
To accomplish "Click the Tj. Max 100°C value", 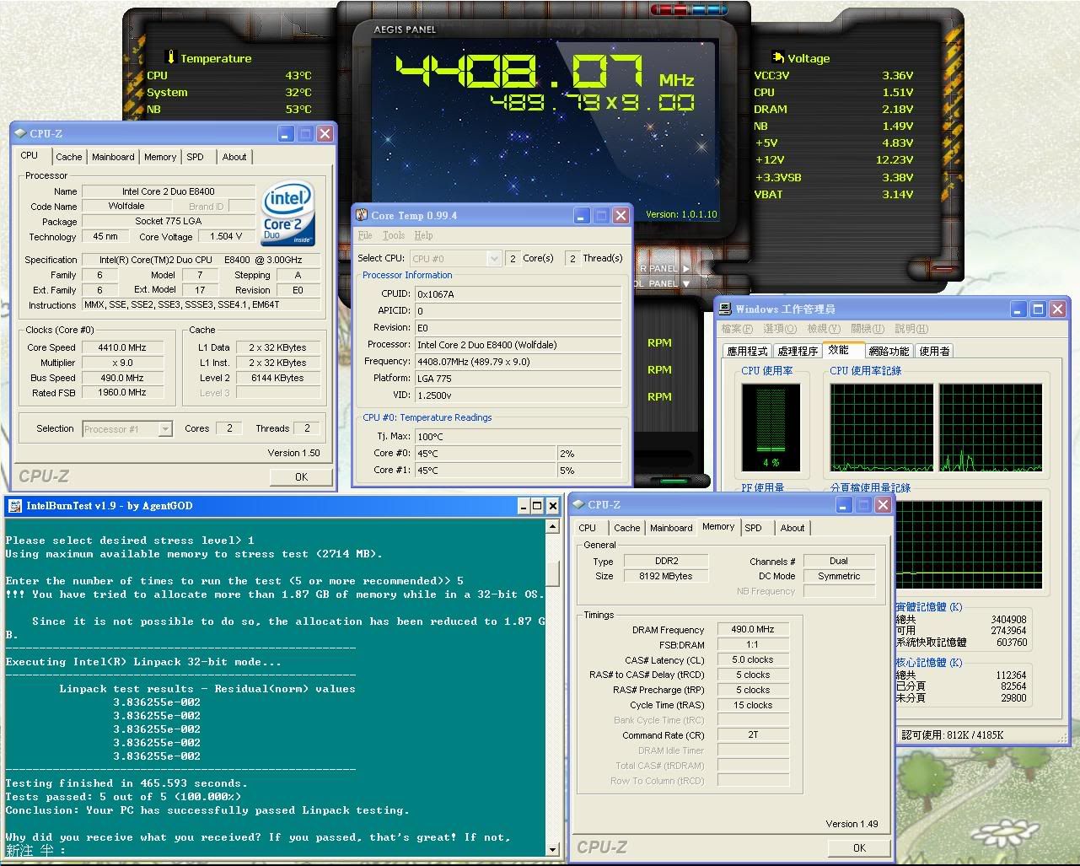I will [x=518, y=437].
